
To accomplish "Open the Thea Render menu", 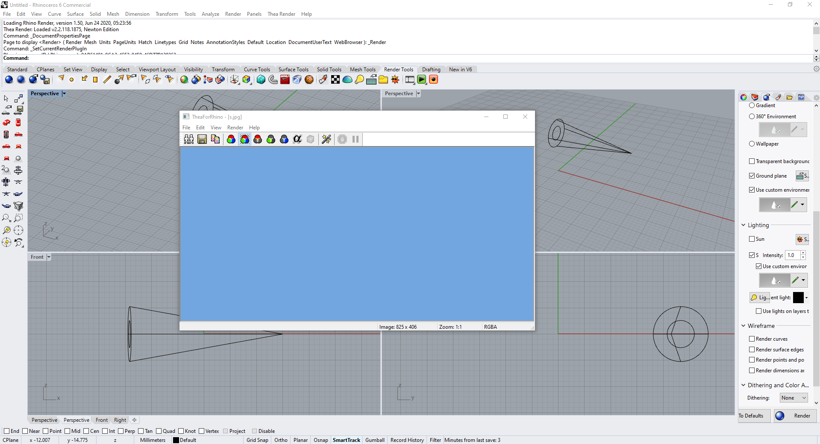I will pos(281,14).
